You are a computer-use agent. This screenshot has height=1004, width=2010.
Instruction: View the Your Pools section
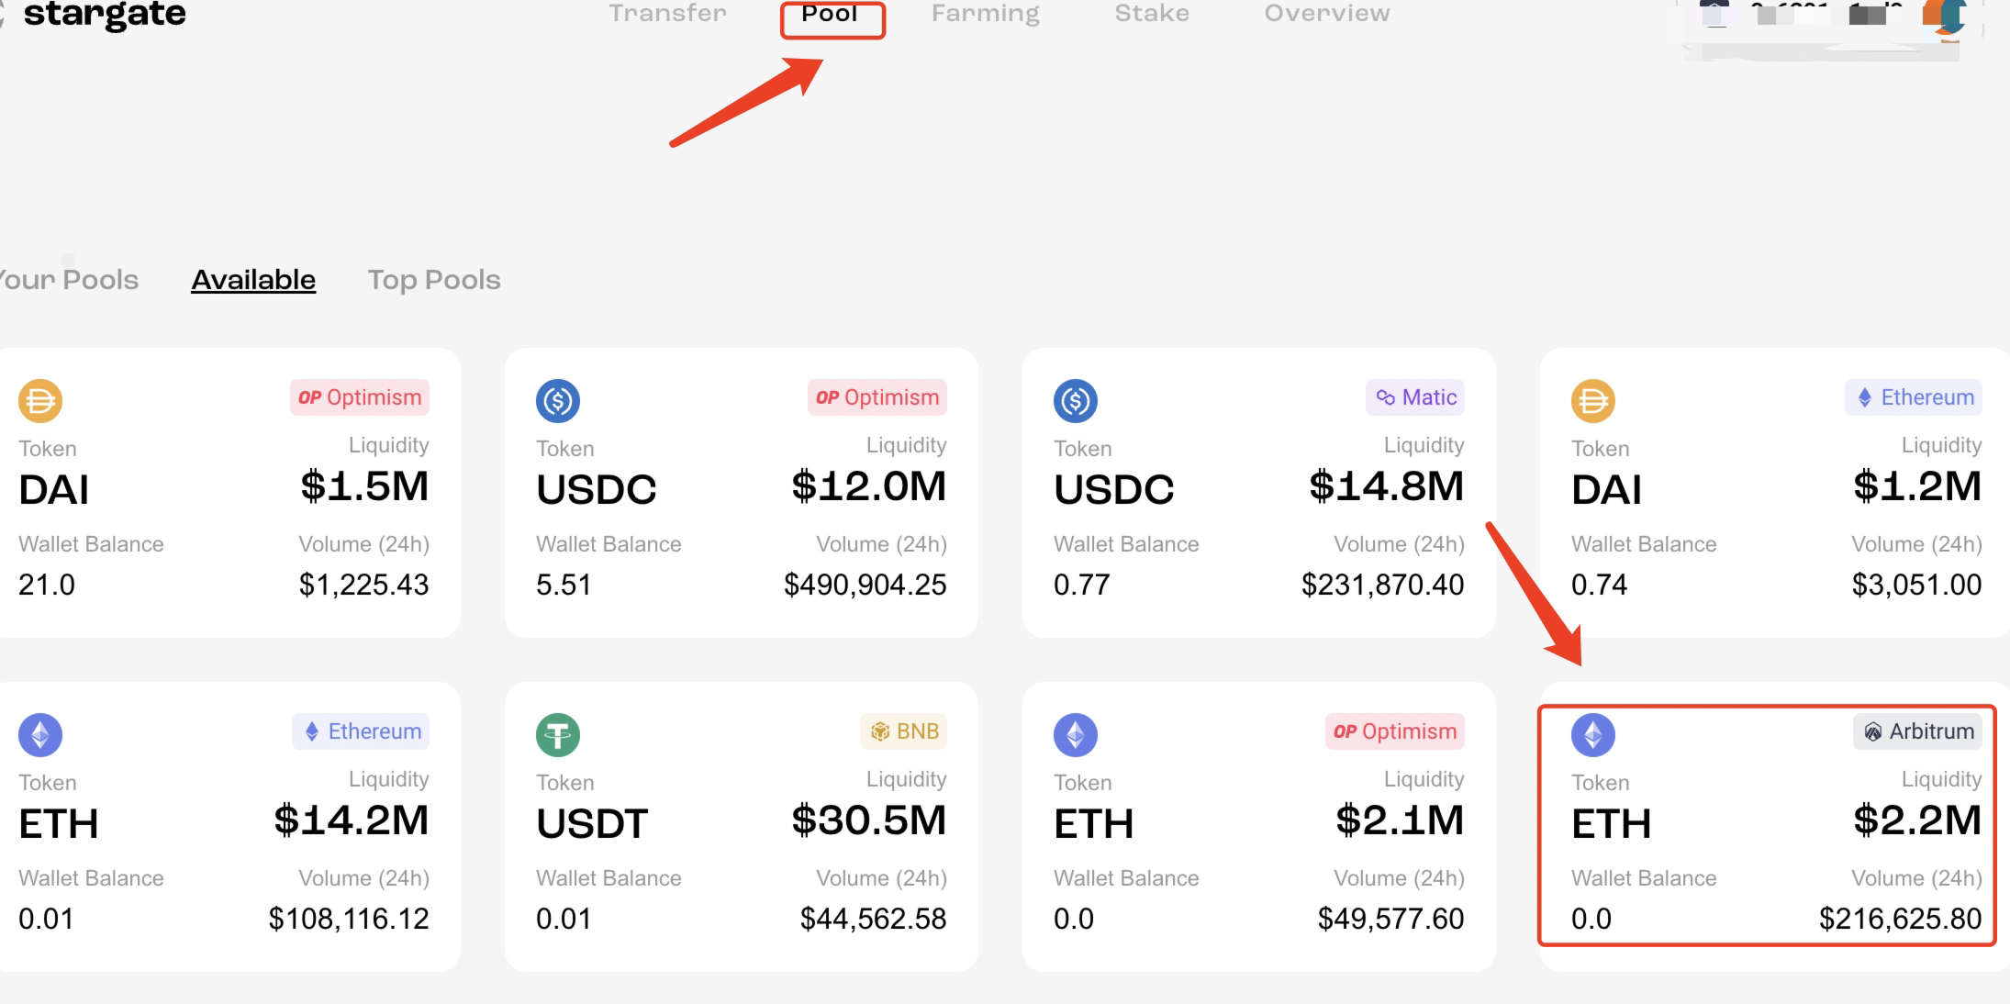(70, 280)
